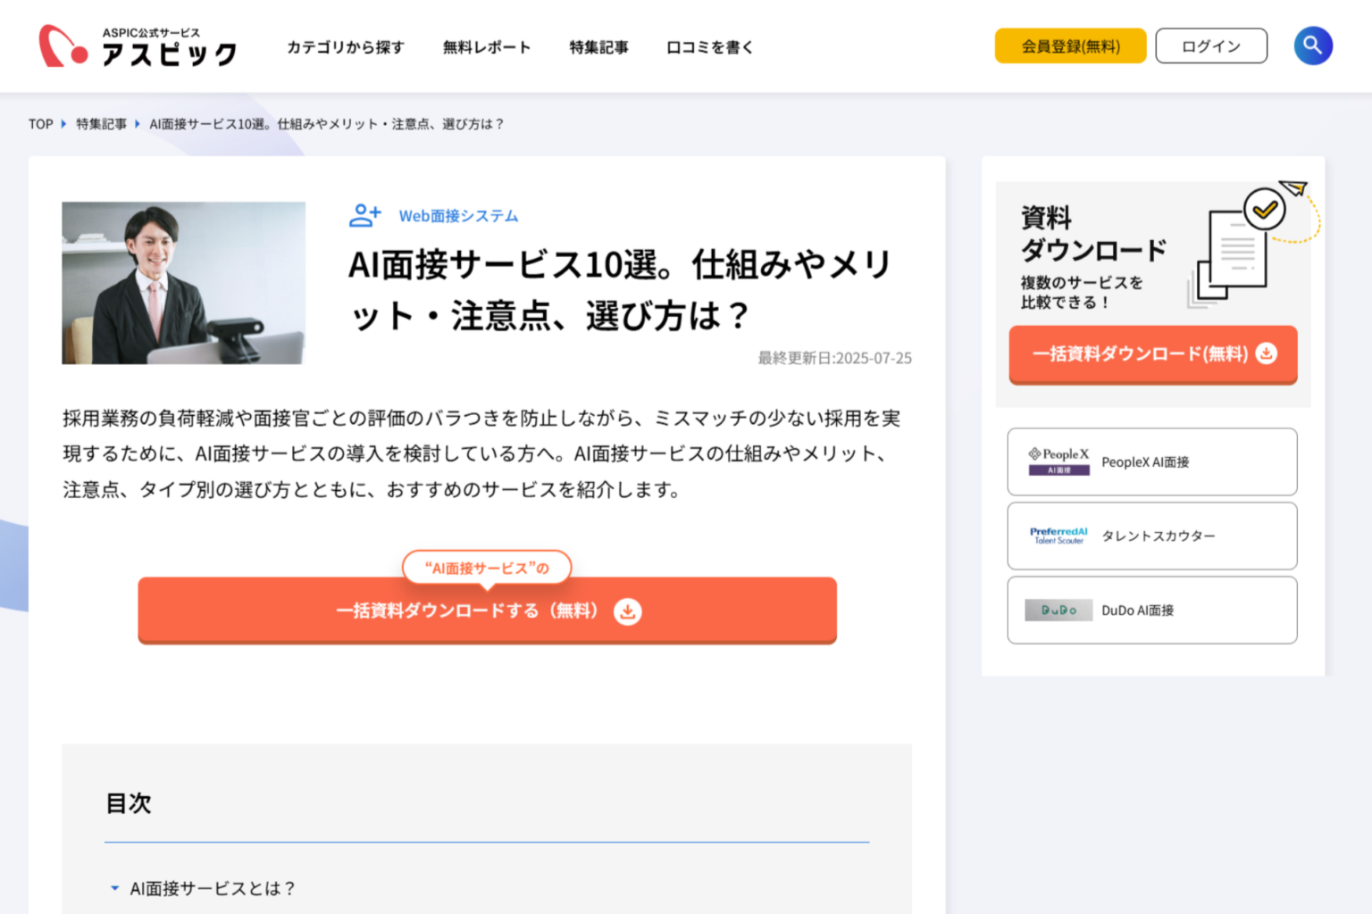Open the Web面接システム category link
This screenshot has height=914, width=1372.
pyautogui.click(x=459, y=215)
